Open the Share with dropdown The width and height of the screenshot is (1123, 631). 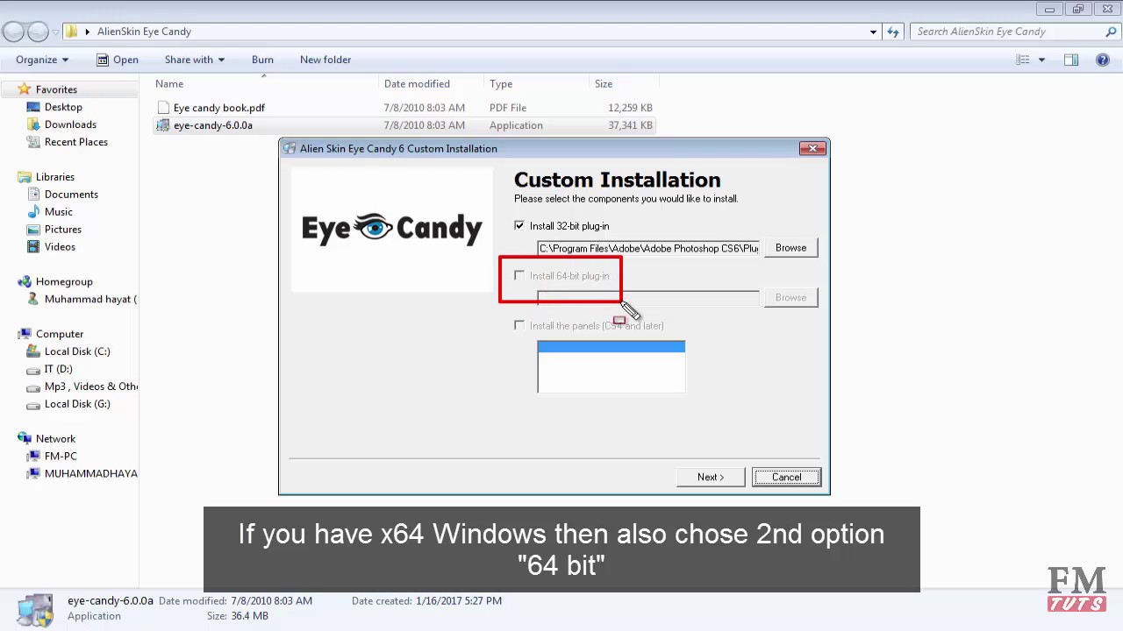click(x=195, y=60)
